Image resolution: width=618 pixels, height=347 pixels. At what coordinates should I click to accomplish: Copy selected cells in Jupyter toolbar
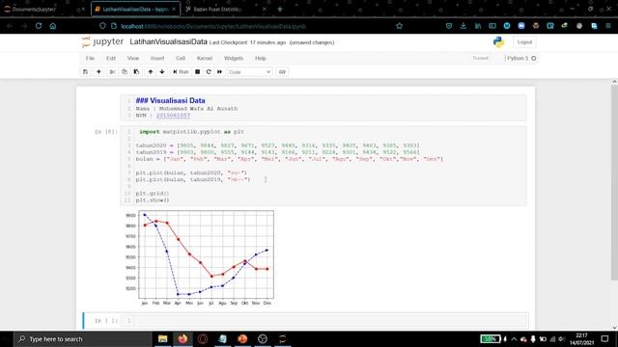coord(125,72)
